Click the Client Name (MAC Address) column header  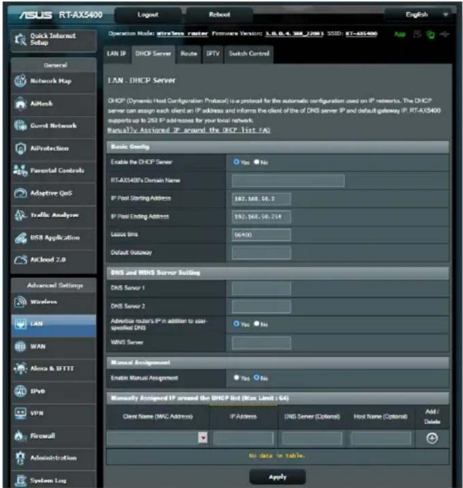click(x=158, y=417)
